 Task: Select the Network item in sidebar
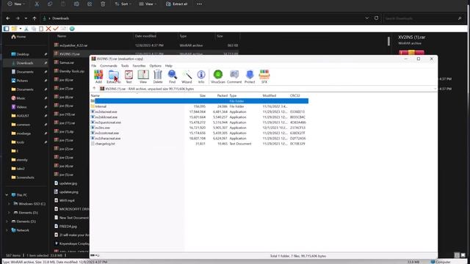click(21, 230)
